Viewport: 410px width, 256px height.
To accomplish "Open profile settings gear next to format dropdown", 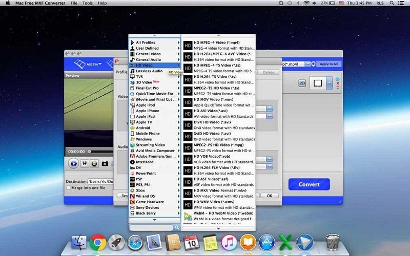I will coord(314,64).
